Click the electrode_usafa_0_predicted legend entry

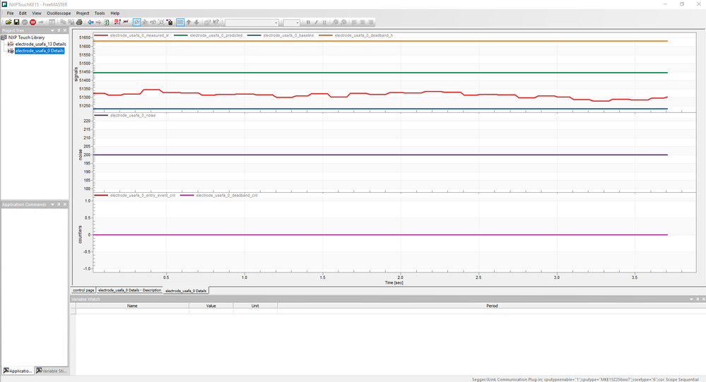(x=208, y=35)
